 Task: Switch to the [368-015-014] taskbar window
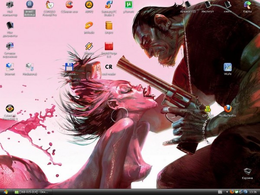click(x=32, y=192)
